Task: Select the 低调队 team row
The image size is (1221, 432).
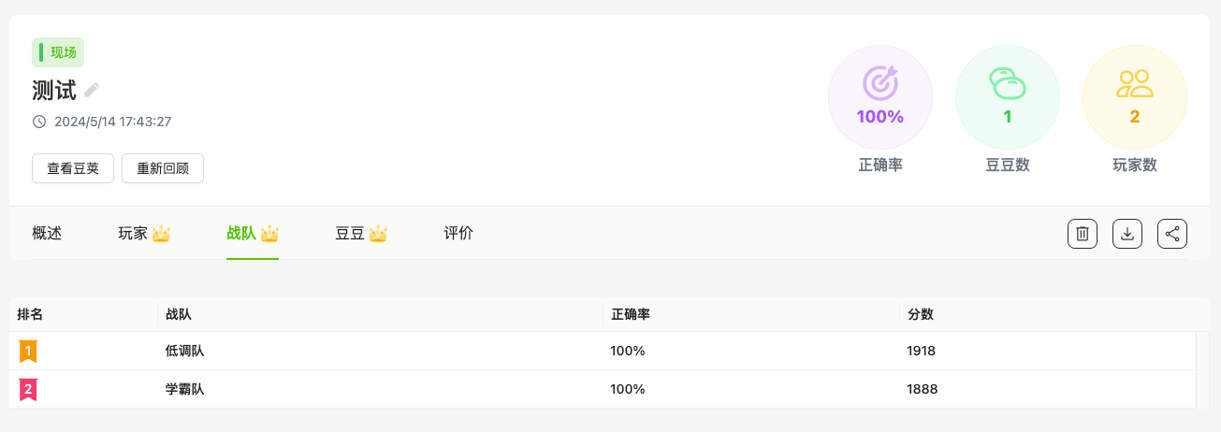Action: coord(603,351)
